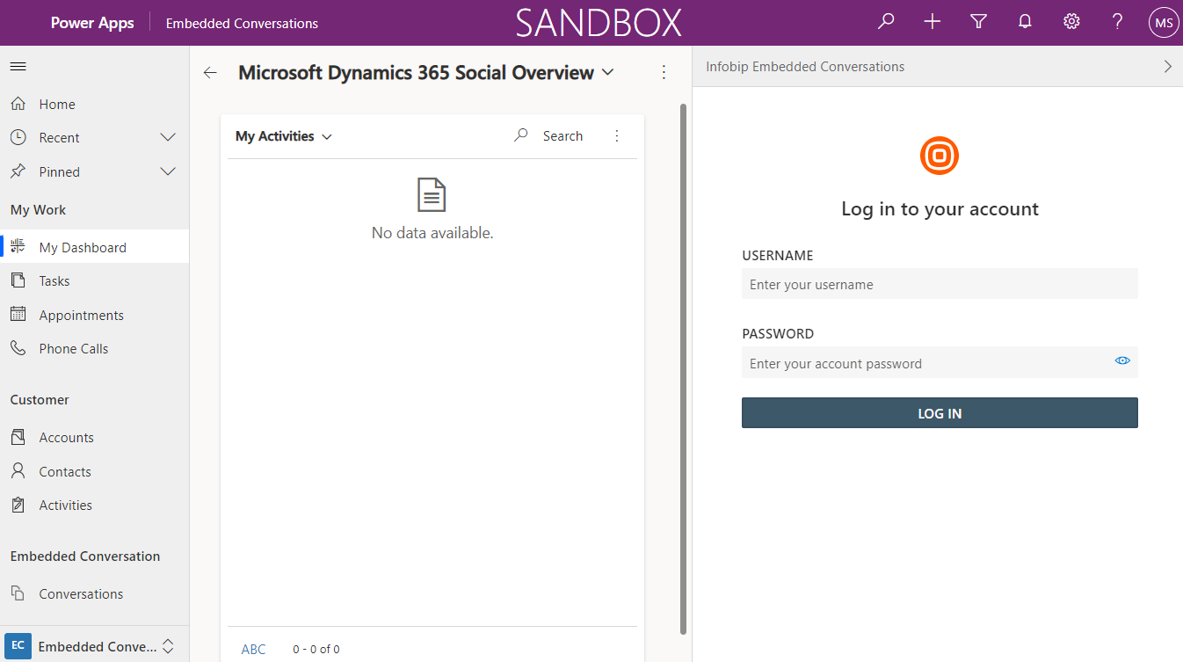Change area with Embedded Conve... switcher arrows
The height and width of the screenshot is (662, 1183).
tap(168, 646)
